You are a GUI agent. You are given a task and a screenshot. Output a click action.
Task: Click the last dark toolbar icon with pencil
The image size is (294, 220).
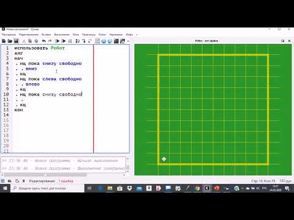[123, 41]
